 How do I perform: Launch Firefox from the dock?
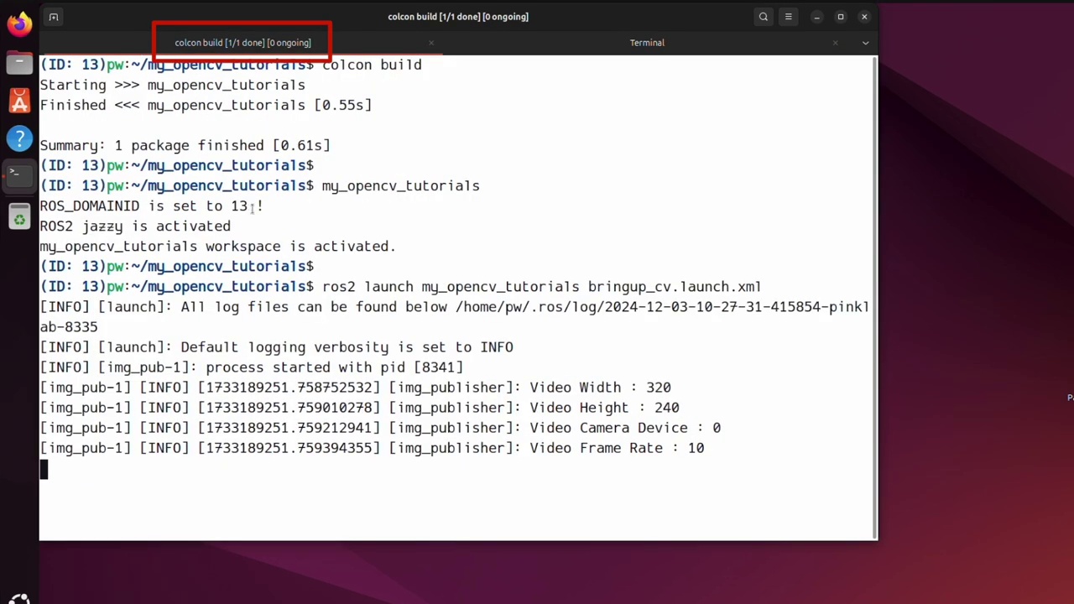19,23
